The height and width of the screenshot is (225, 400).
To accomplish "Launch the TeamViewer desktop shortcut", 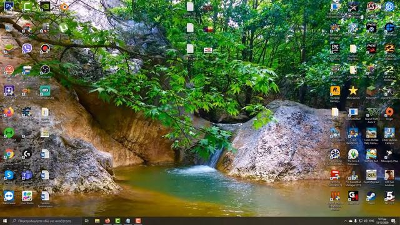I will pos(9,196).
